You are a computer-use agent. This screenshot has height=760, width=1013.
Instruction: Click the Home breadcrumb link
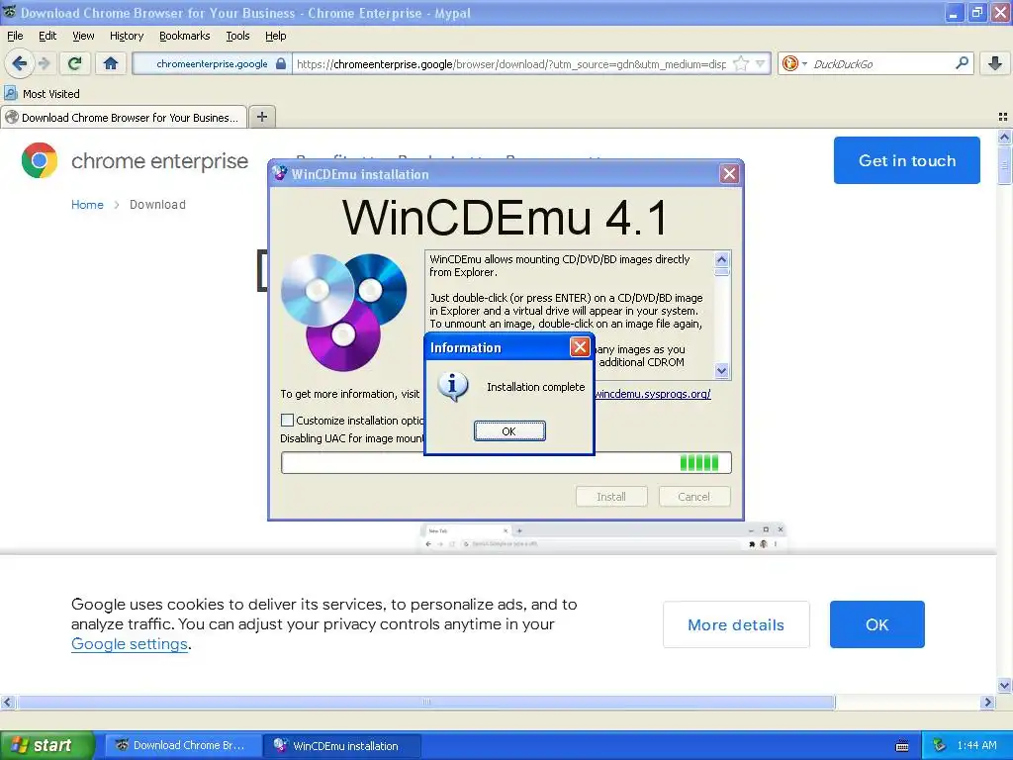point(87,204)
